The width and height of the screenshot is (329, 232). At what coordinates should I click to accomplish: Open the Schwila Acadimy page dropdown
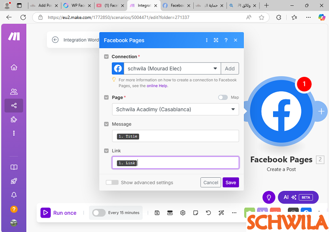[x=176, y=109]
